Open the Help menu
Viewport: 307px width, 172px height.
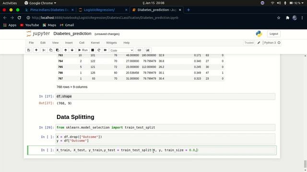pos(127,43)
